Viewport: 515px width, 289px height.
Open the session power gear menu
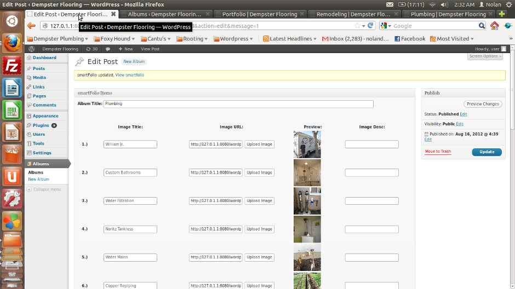[509, 4]
